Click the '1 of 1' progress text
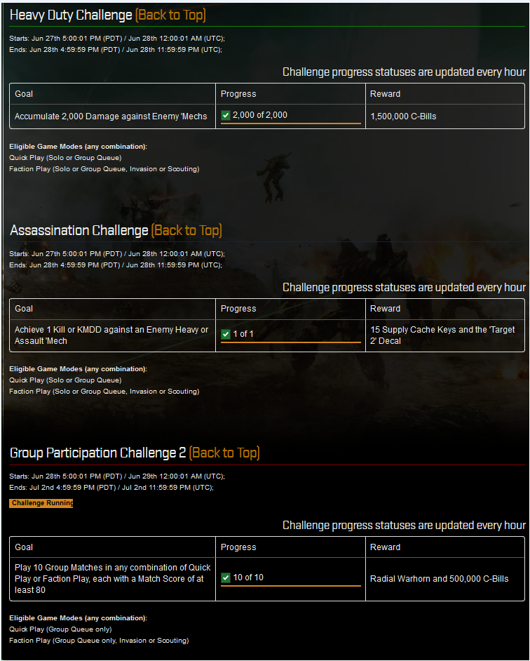Image resolution: width=530 pixels, height=661 pixels. (243, 334)
